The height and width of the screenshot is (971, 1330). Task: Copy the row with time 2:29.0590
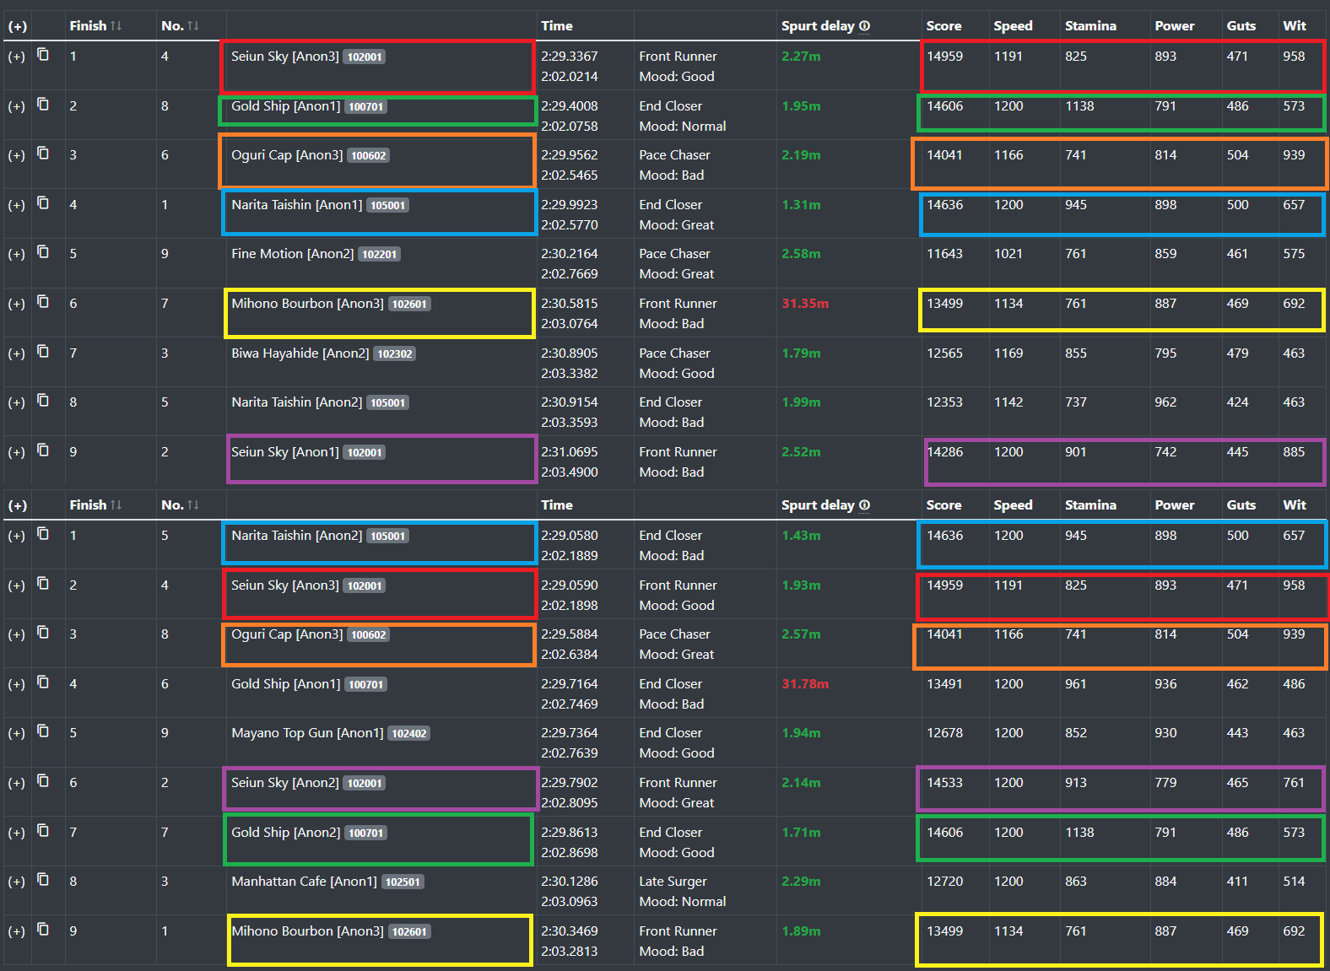coord(43,584)
